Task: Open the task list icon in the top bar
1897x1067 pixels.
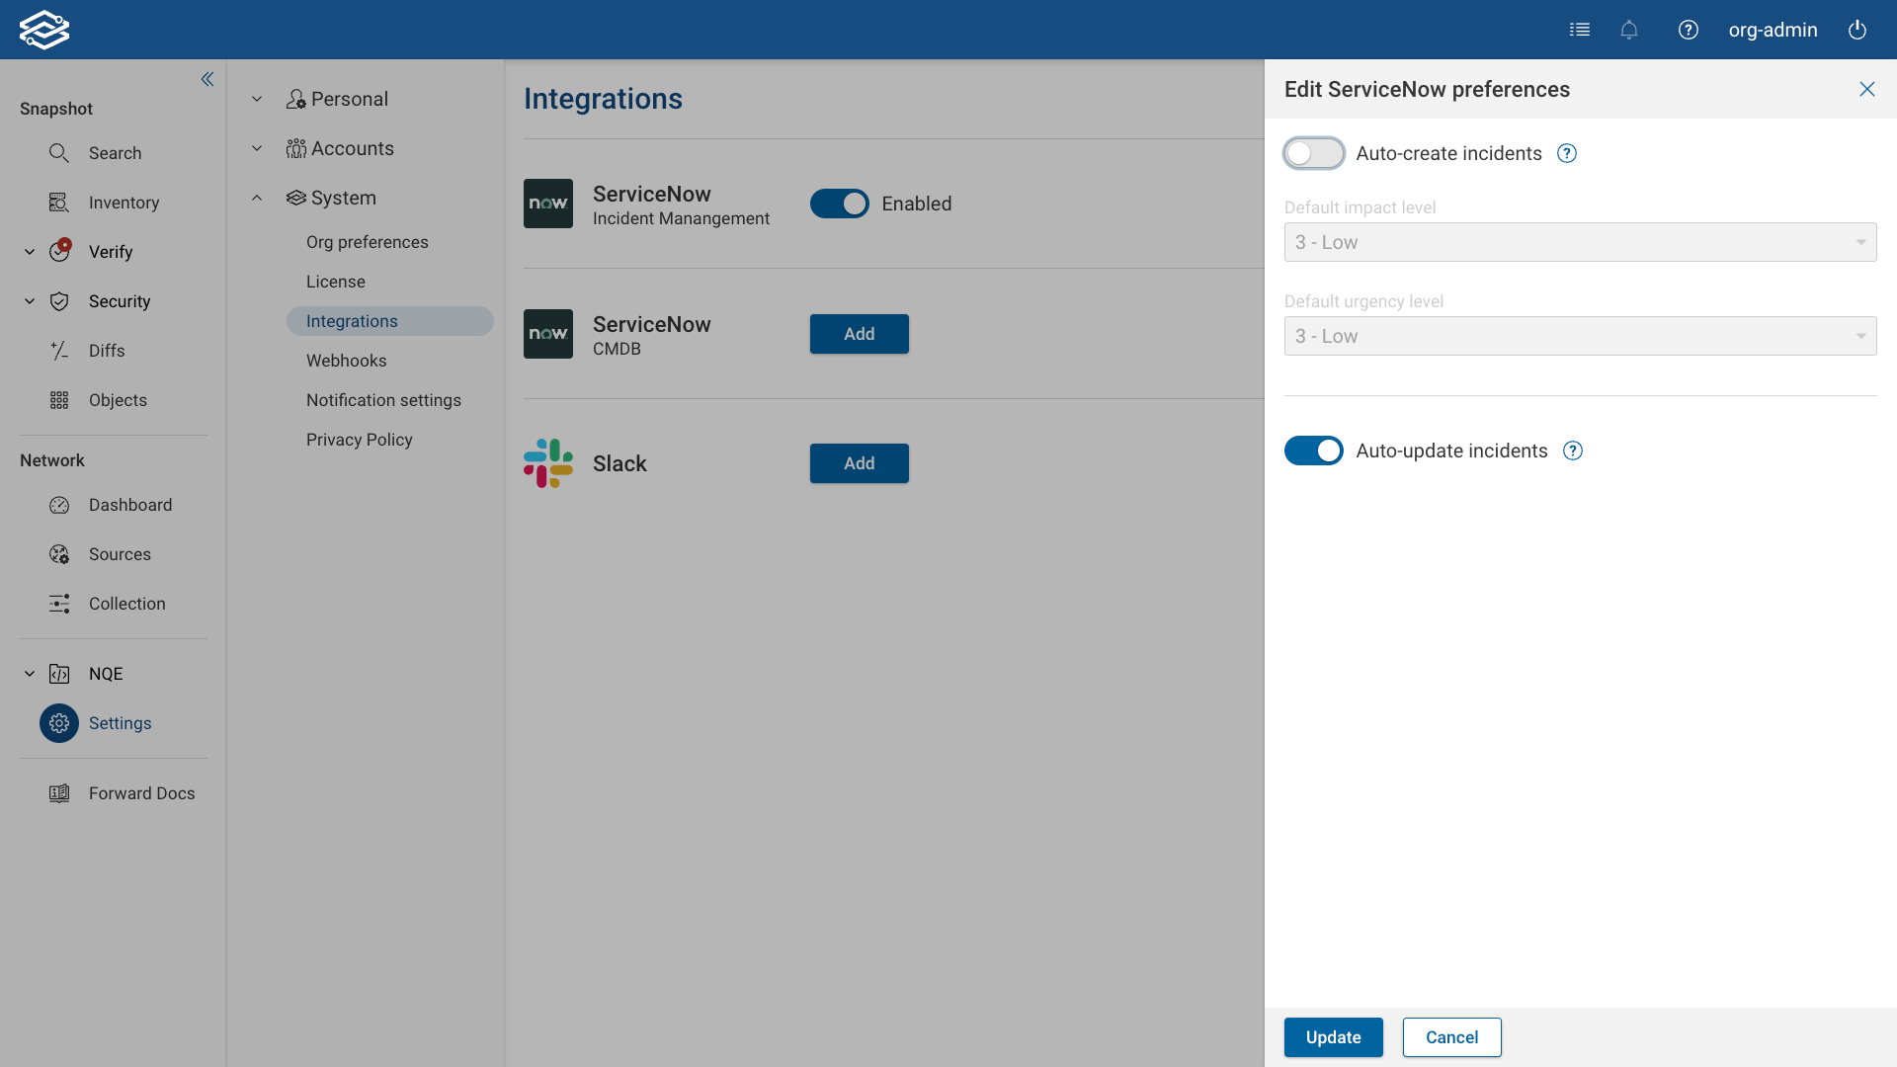Action: [x=1580, y=30]
